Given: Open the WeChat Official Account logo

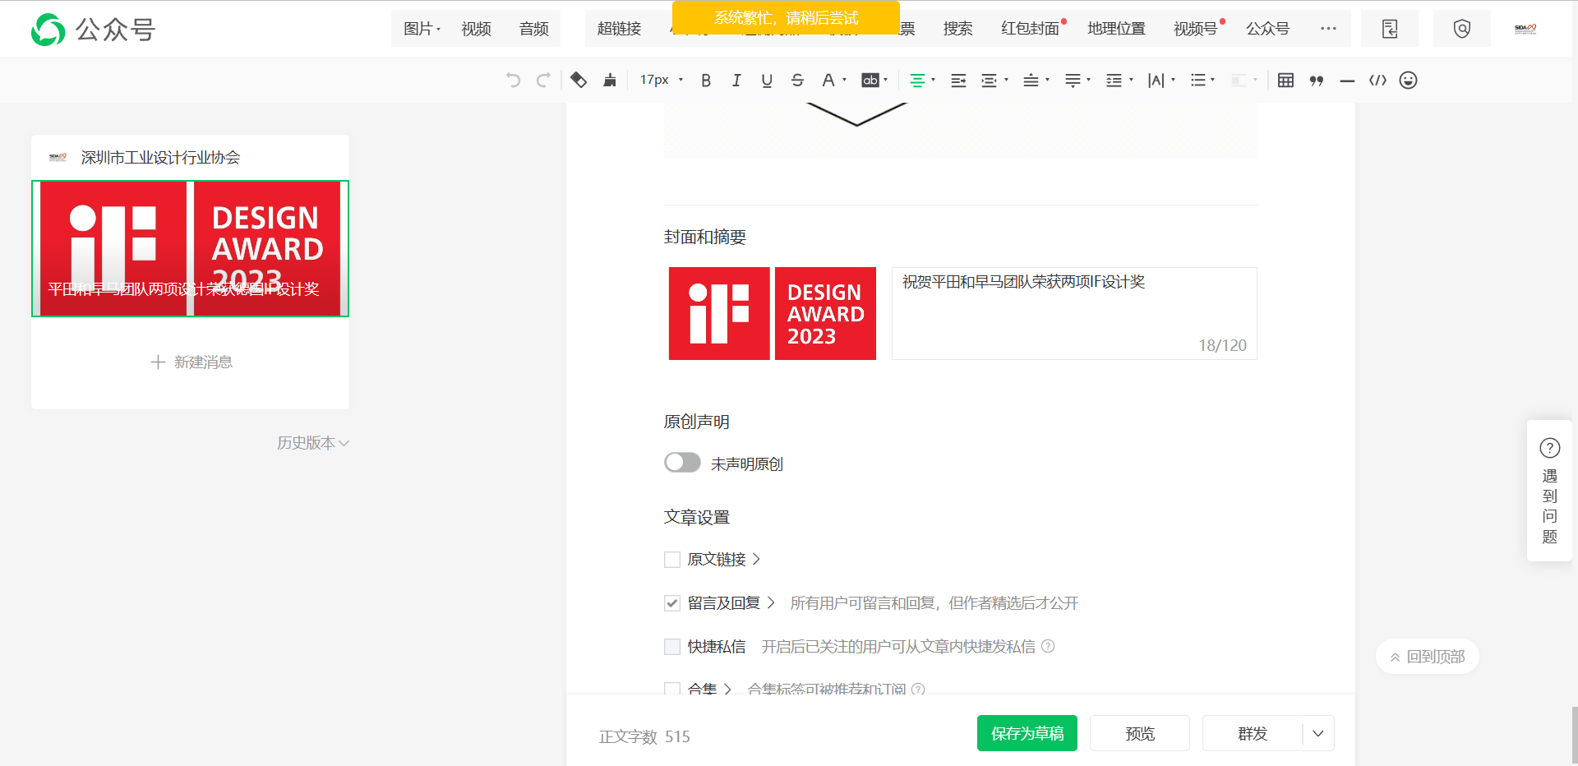Looking at the screenshot, I should (93, 30).
